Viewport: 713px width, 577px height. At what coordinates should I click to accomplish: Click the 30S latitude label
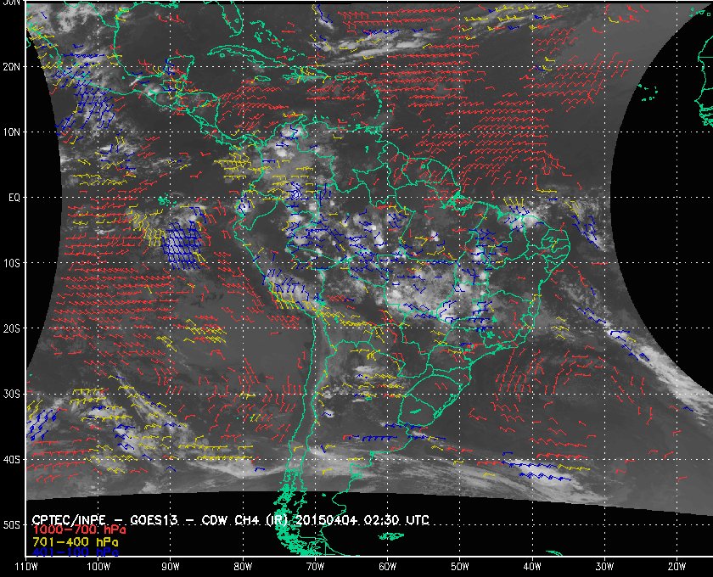point(12,394)
